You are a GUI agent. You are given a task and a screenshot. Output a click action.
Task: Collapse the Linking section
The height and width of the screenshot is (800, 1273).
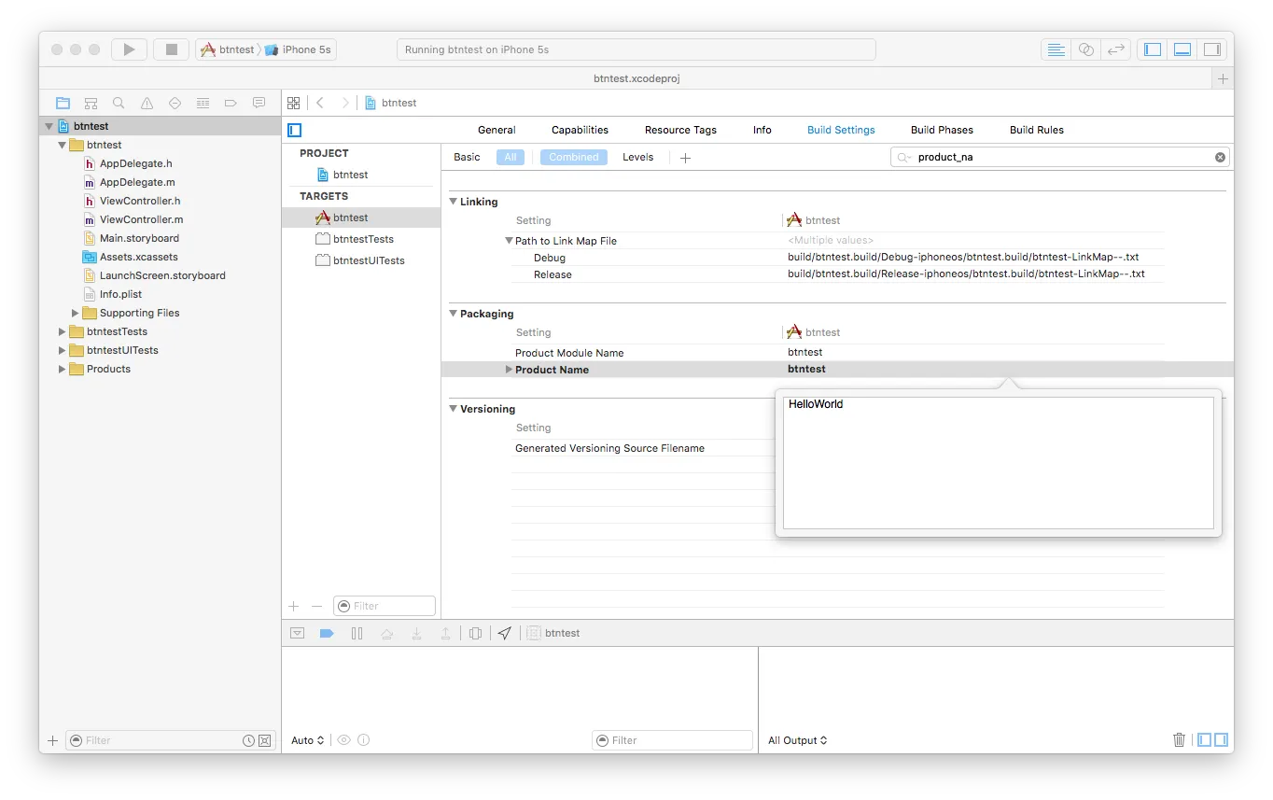(x=454, y=202)
